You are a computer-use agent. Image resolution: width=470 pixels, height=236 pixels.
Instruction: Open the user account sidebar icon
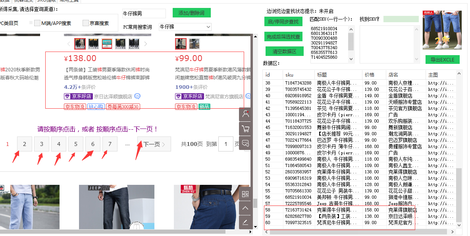pyautogui.click(x=245, y=114)
